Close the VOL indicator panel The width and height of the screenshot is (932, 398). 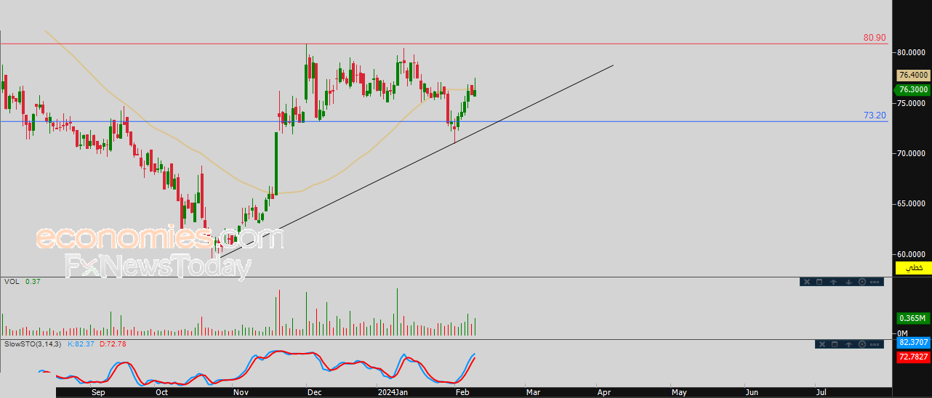(807, 282)
